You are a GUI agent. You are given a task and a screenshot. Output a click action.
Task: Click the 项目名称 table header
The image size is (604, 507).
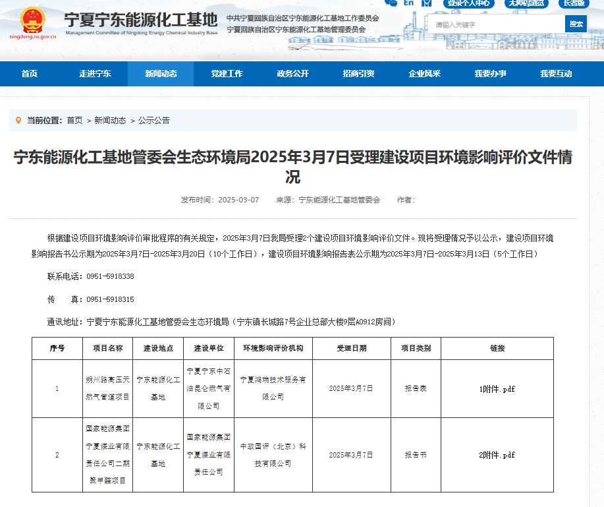click(108, 348)
